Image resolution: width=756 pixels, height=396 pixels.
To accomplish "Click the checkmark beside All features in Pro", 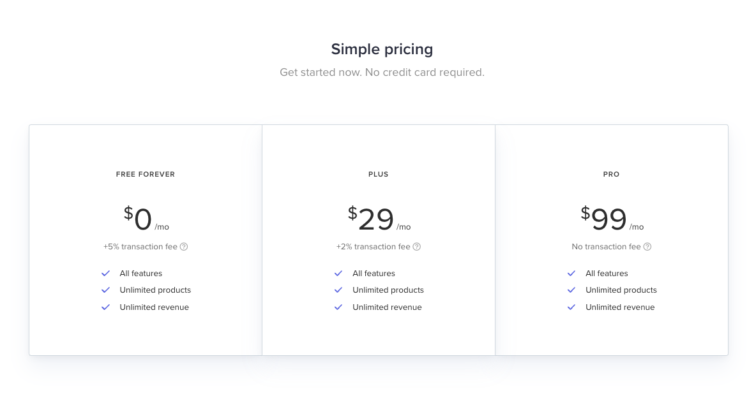I will 571,273.
